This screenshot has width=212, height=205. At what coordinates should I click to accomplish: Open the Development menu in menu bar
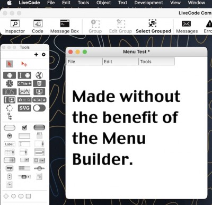click(x=148, y=3)
